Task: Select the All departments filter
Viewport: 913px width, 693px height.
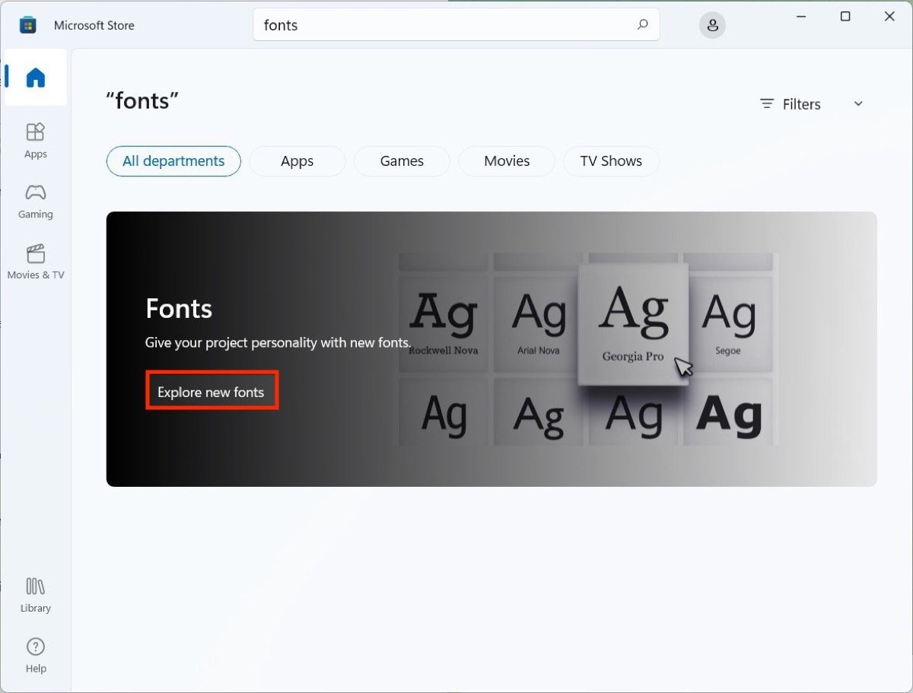Action: [173, 161]
